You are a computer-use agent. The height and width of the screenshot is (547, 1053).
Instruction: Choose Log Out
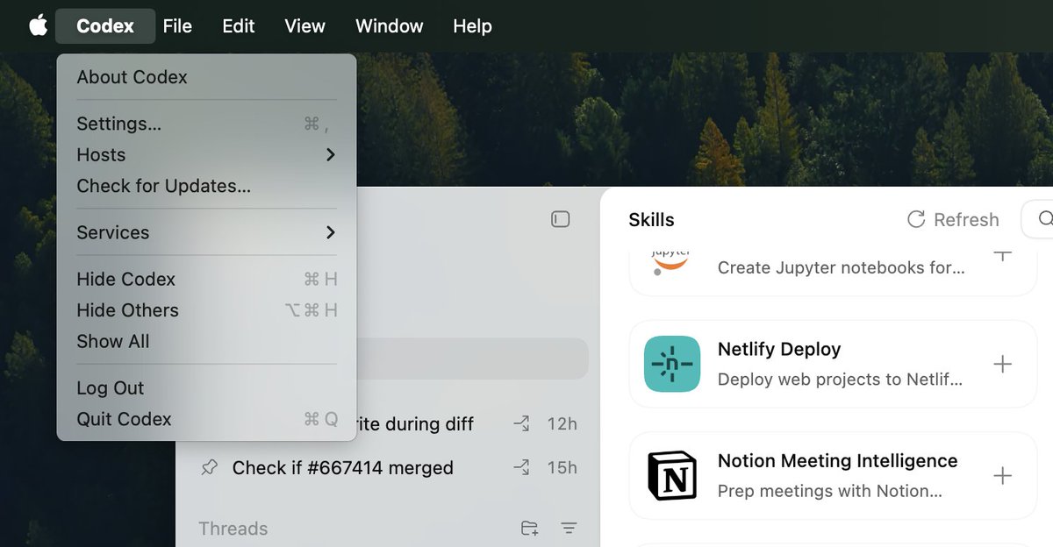click(x=206, y=387)
